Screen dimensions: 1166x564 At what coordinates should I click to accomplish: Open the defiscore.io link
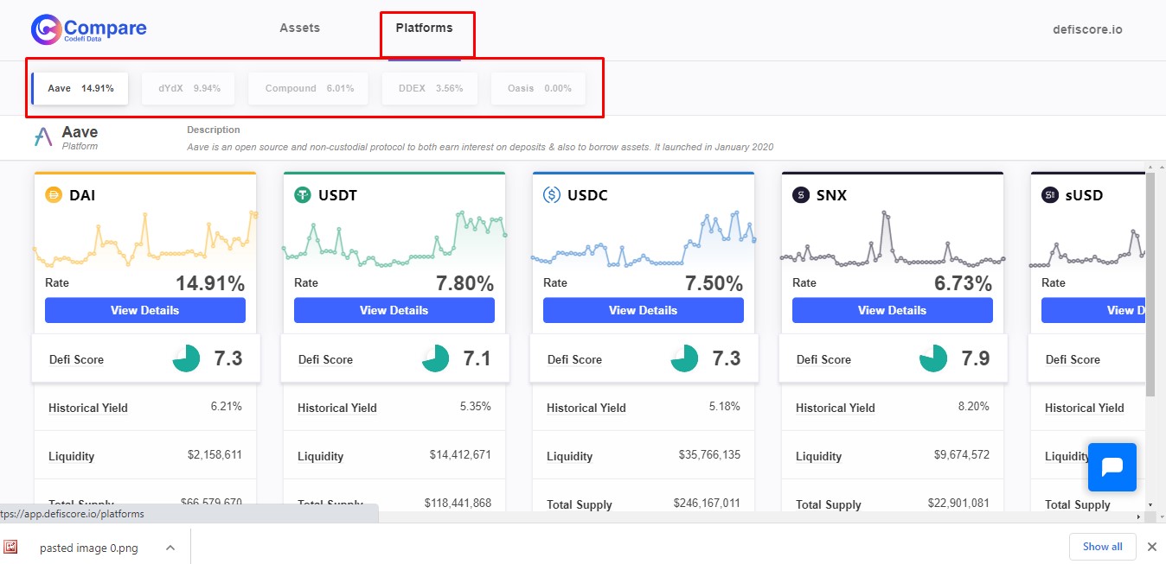pos(1087,29)
